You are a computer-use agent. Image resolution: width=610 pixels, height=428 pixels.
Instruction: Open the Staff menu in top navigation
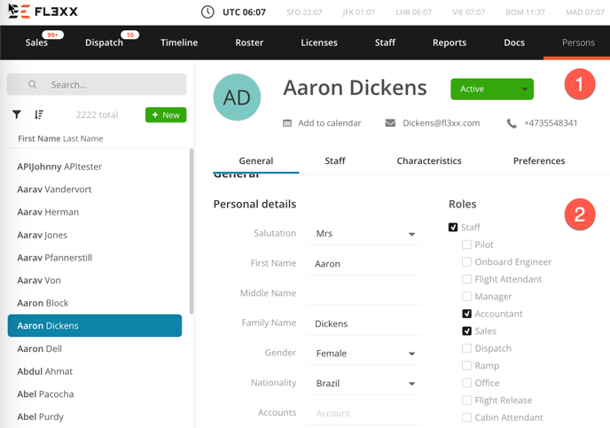click(x=385, y=43)
